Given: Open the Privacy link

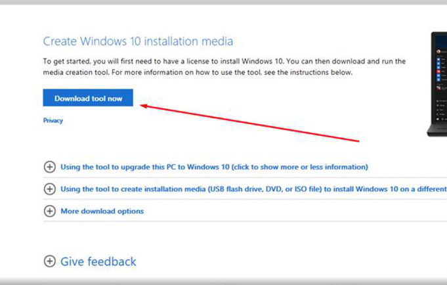Looking at the screenshot, I should click(x=53, y=121).
